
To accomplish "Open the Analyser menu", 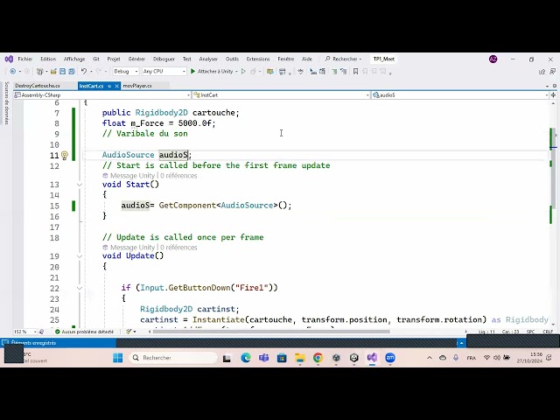I will pos(208,59).
